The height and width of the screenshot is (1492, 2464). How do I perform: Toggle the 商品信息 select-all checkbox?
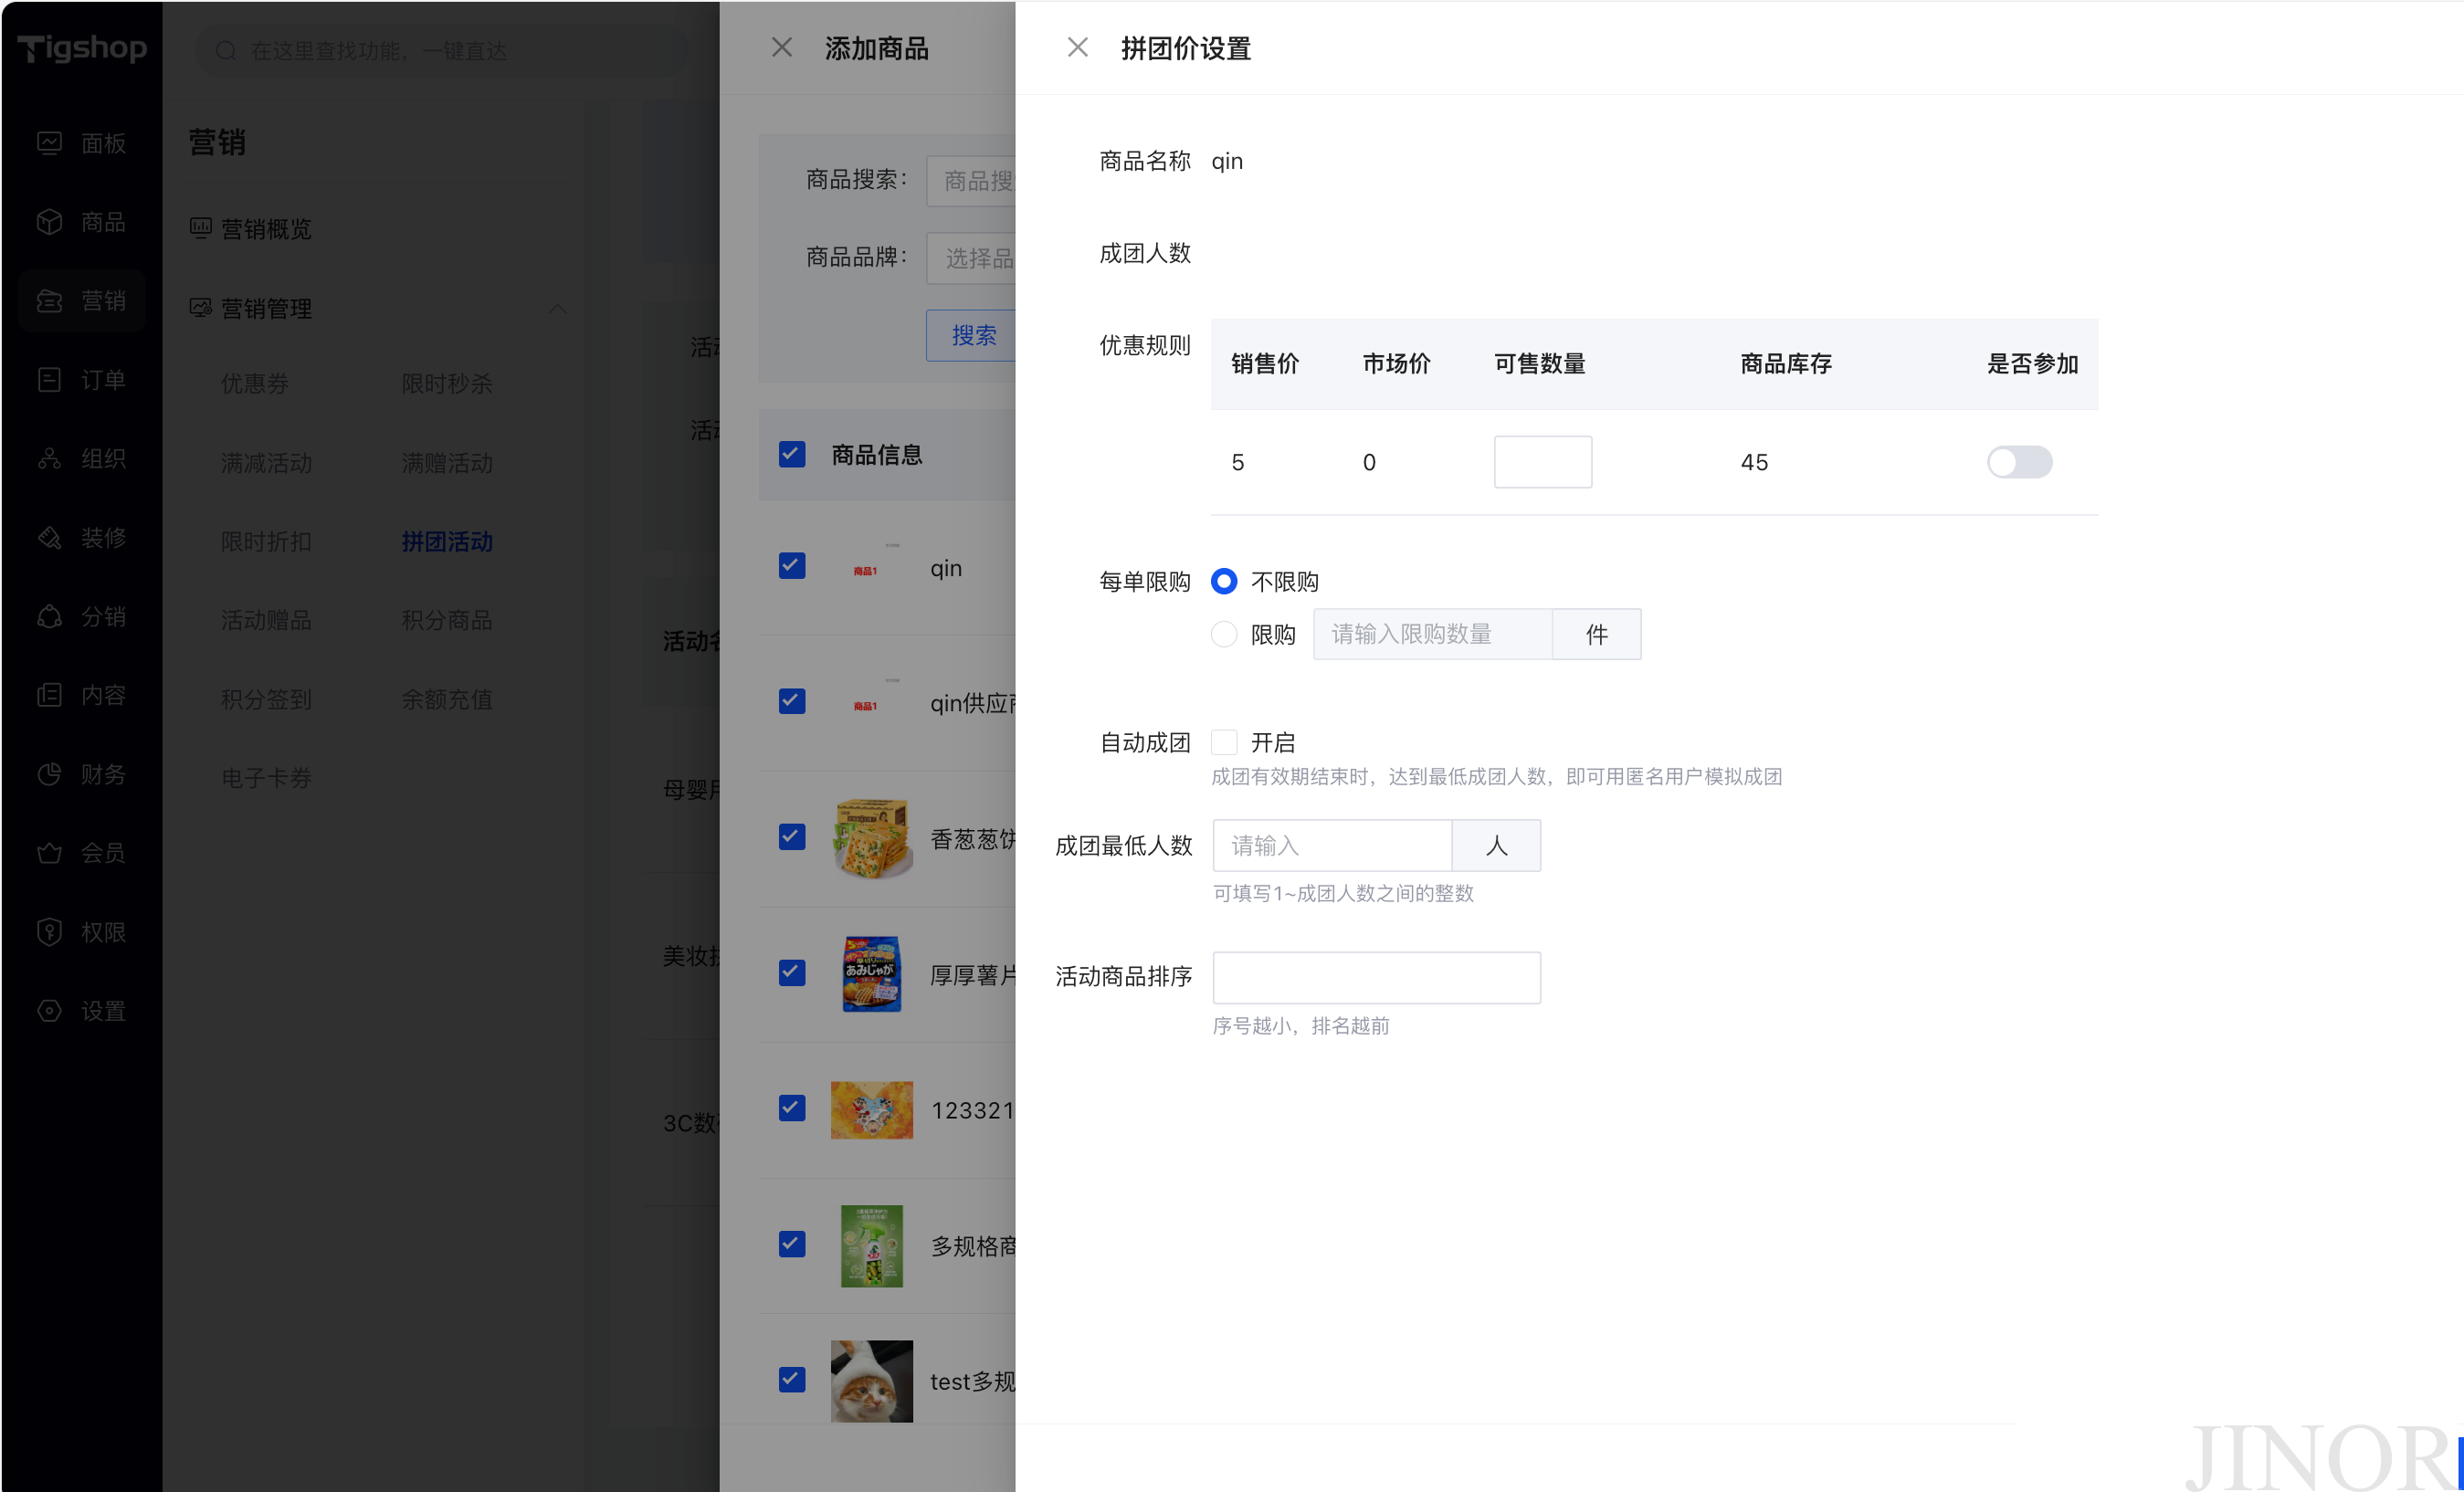point(792,455)
